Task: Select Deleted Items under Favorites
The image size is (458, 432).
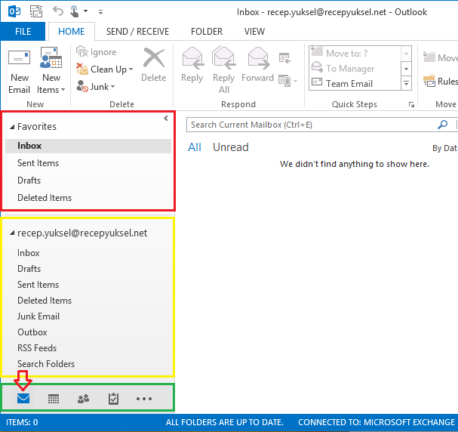Action: (88, 198)
